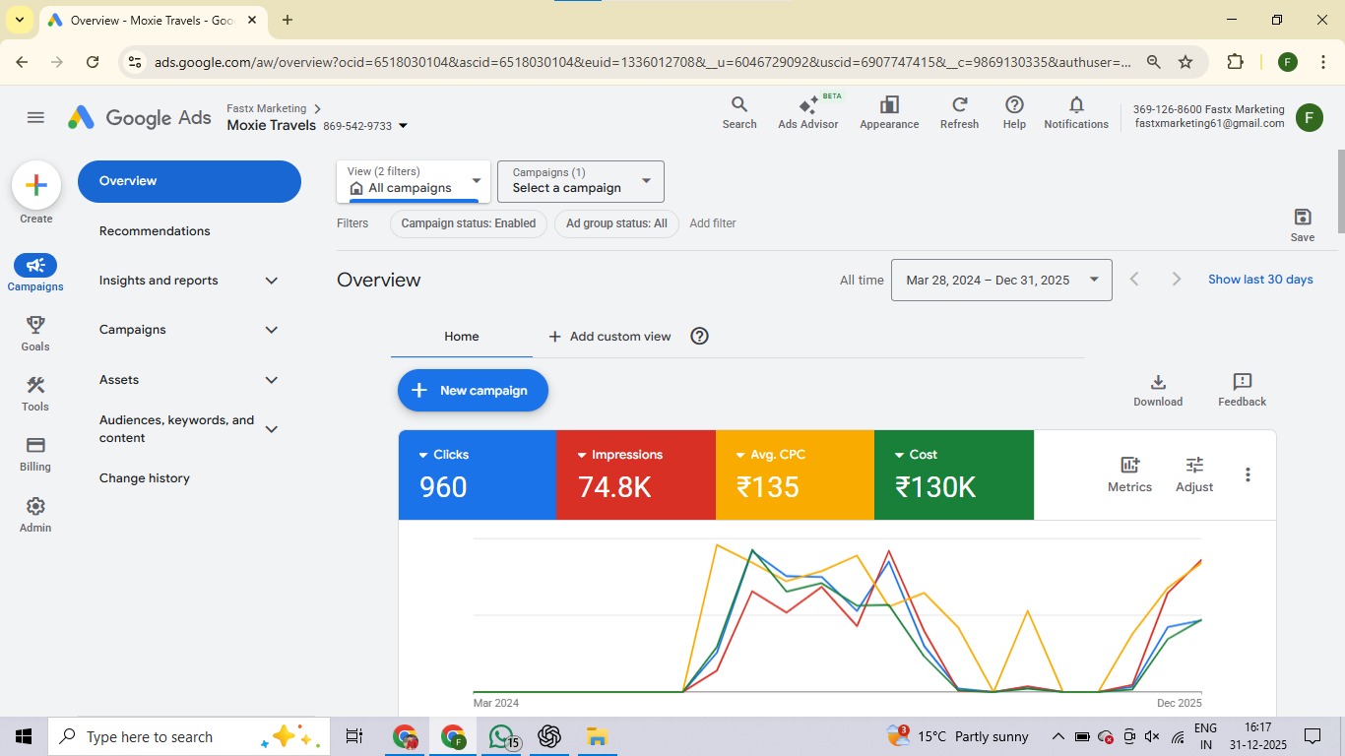Image resolution: width=1345 pixels, height=756 pixels.
Task: Click the browser address bar
Action: click(x=591, y=61)
